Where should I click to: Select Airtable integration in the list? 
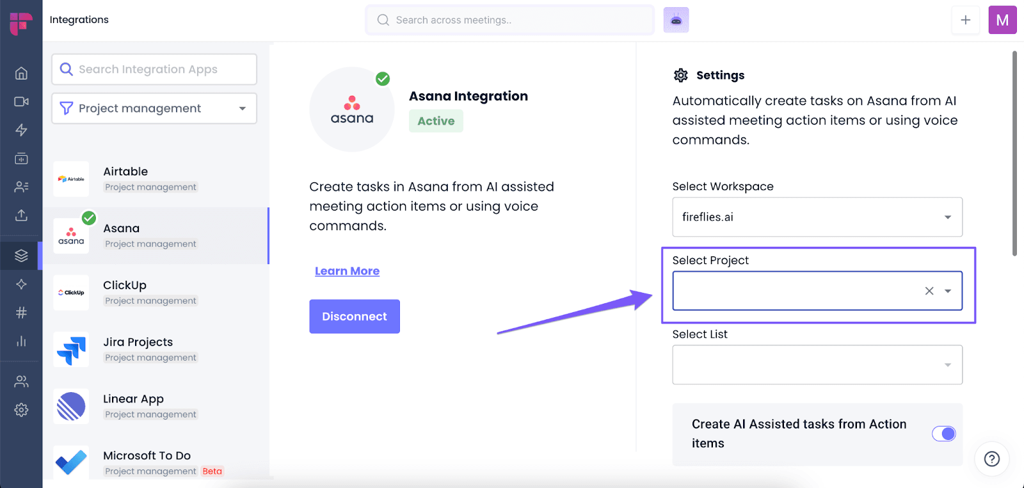click(156, 179)
